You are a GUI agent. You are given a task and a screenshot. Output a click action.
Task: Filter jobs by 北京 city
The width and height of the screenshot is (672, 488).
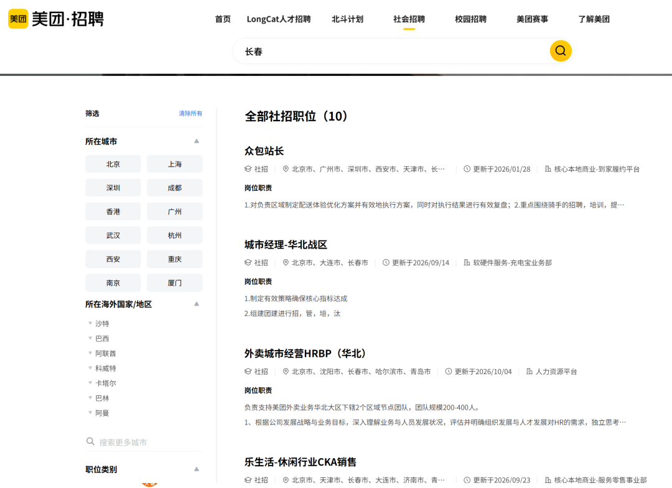[x=113, y=164]
